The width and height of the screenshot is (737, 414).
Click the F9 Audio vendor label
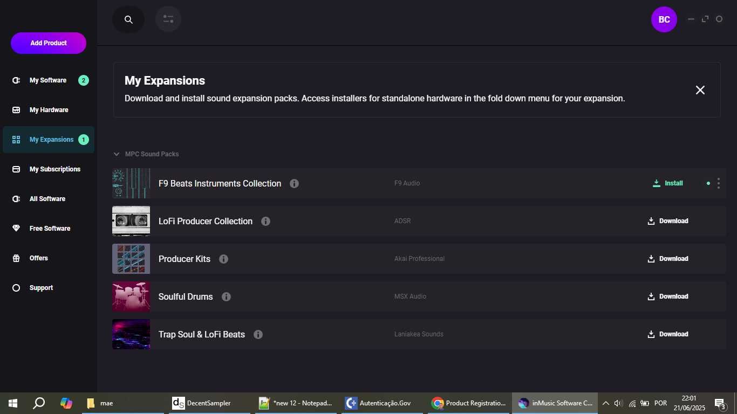tap(407, 183)
